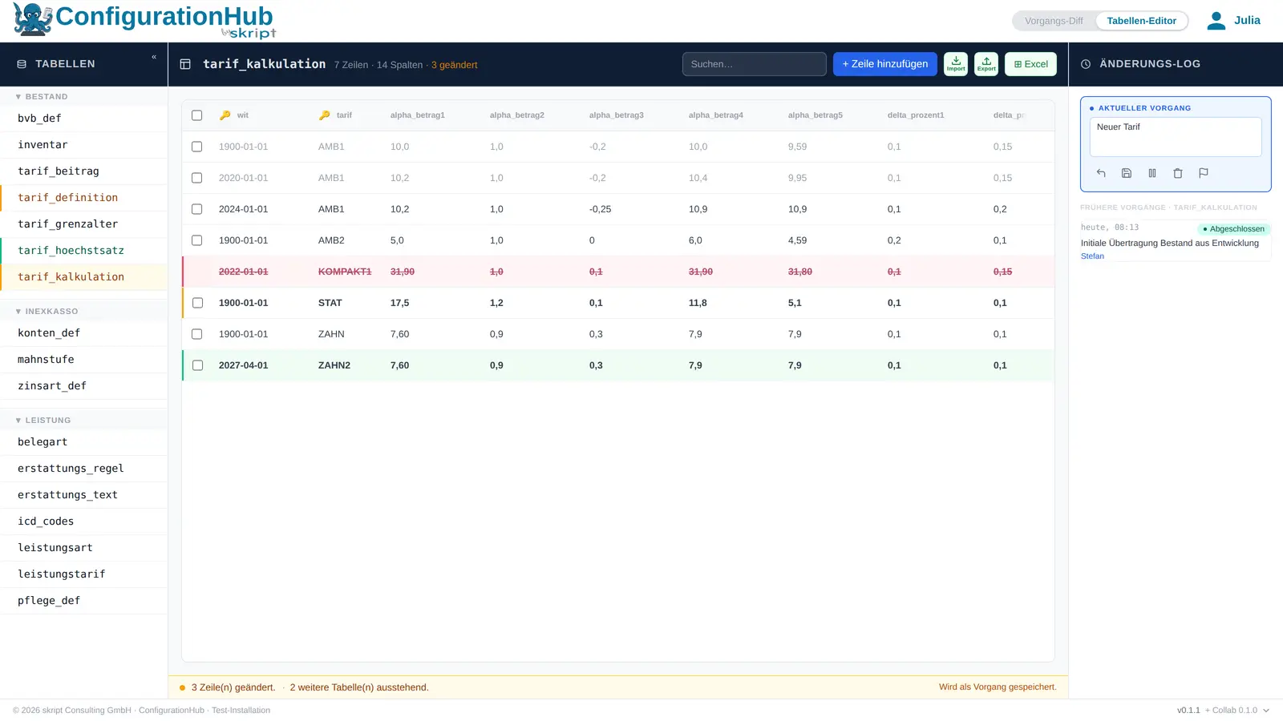The image size is (1283, 721).
Task: Toggle the select-all checkbox in the table header
Action: tap(197, 115)
